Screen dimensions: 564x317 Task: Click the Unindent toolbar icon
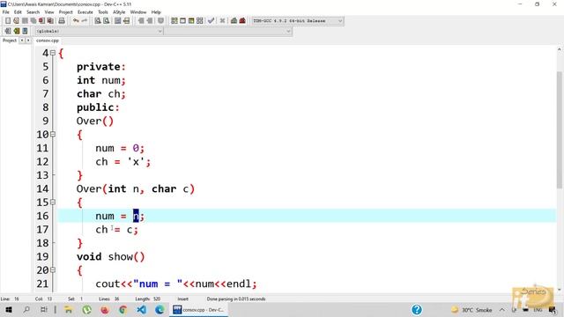(126, 21)
